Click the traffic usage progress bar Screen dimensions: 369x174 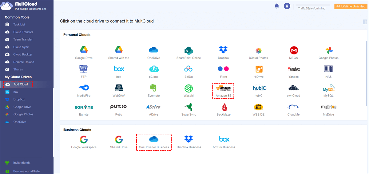pos(313,5)
